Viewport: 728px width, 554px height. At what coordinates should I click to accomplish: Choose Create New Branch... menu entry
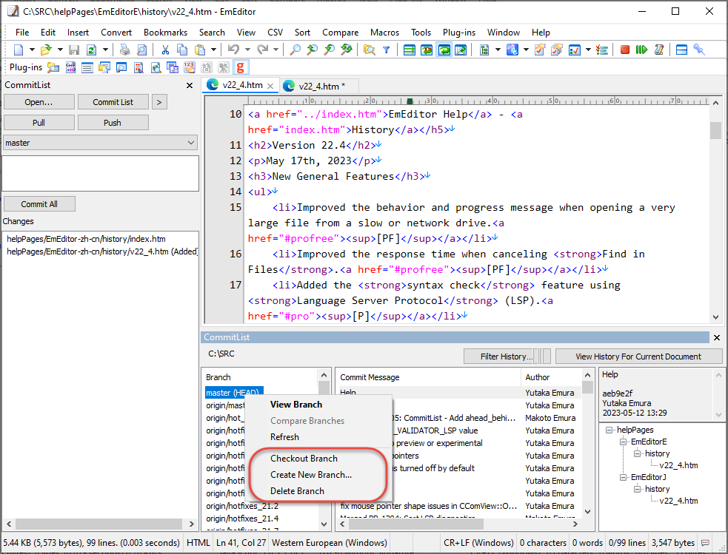(311, 475)
